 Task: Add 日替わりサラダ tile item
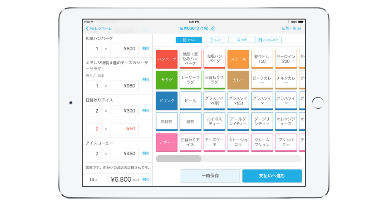[x=214, y=80]
